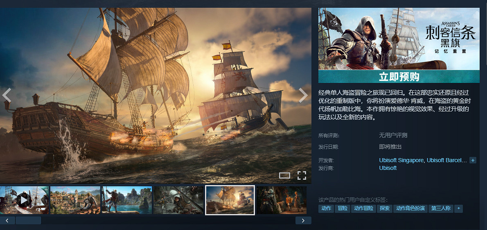Select the 动作 tag
The width and height of the screenshot is (487, 230).
[326, 208]
